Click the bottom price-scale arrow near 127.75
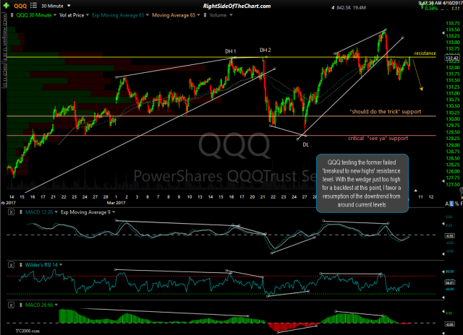 (443, 181)
